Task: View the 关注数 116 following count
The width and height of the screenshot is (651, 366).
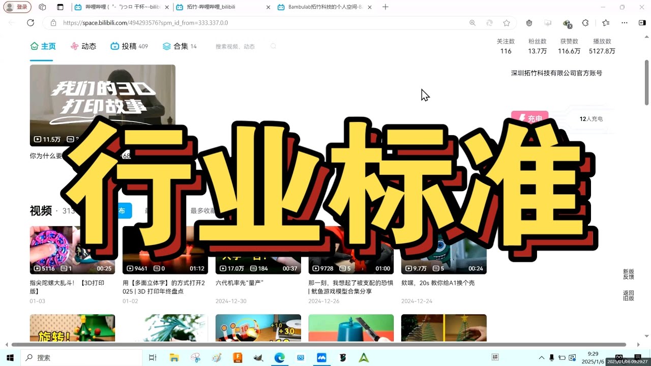Action: pos(506,46)
